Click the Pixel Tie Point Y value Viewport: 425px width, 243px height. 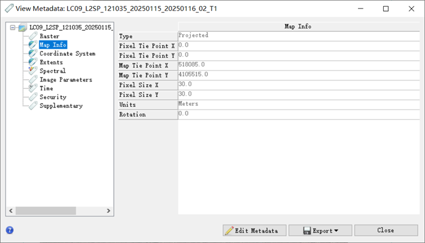click(x=298, y=56)
